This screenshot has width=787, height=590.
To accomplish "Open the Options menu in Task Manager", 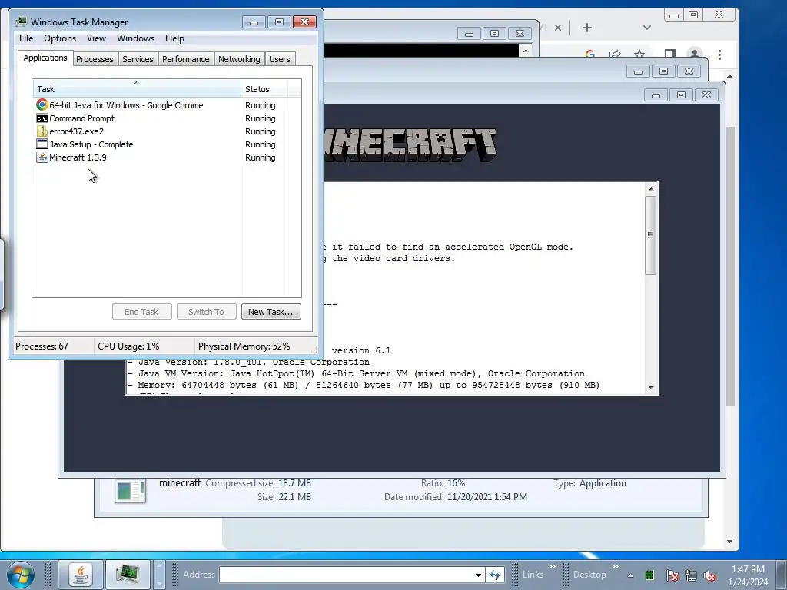I will (60, 38).
